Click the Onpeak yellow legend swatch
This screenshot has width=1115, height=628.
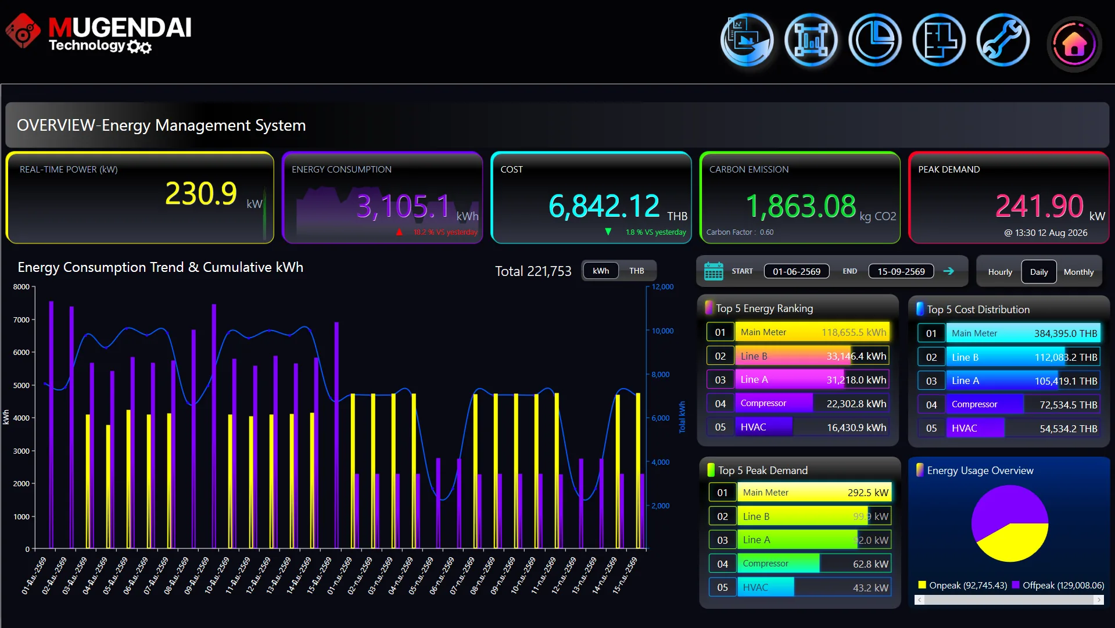(x=922, y=585)
